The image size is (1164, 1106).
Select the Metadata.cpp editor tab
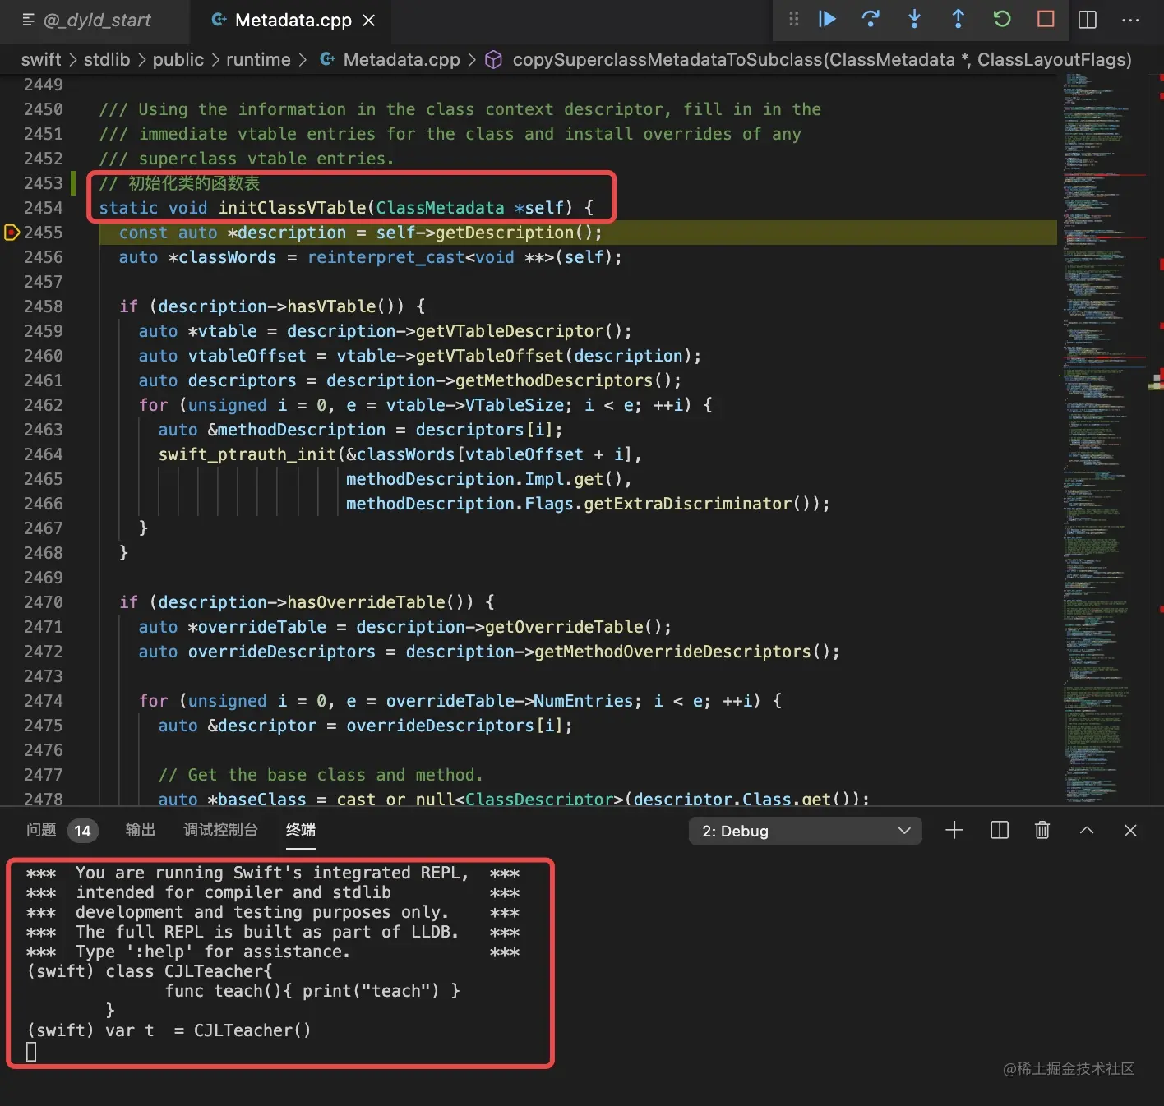click(x=292, y=21)
